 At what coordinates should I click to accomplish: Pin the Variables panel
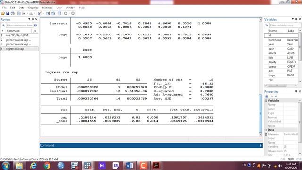coord(296,19)
